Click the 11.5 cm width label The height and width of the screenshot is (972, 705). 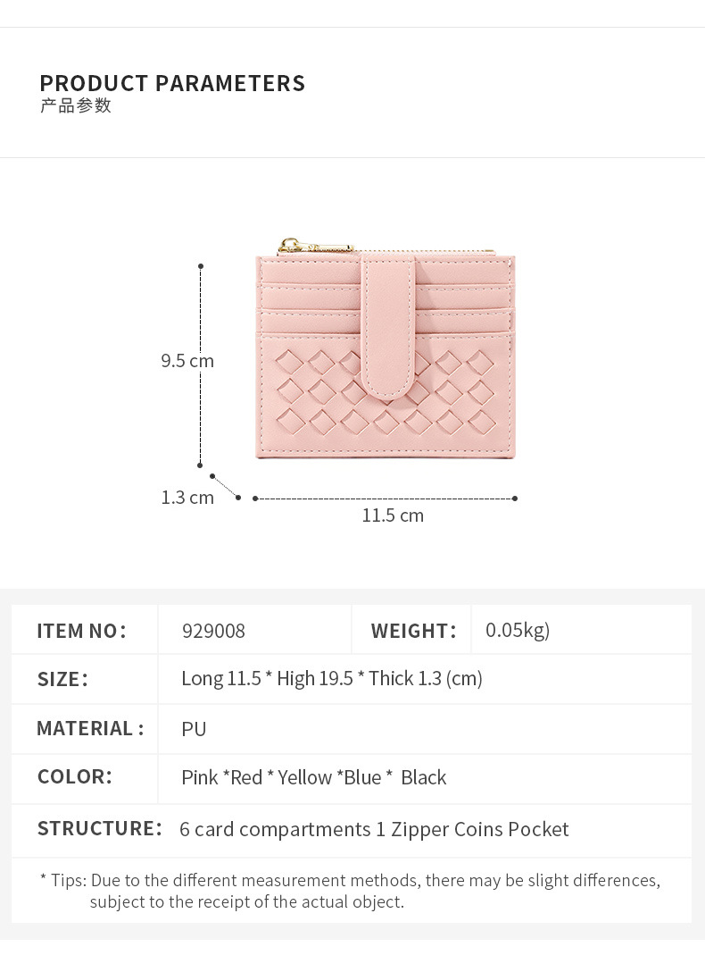[393, 515]
